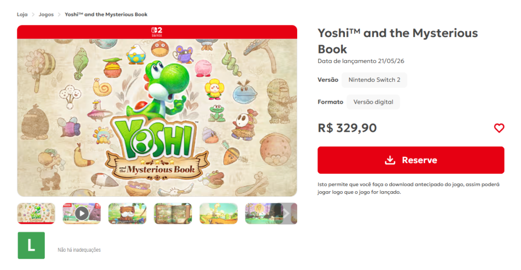Click the Yoshi and the Mysterious Book breadcrumb

click(x=106, y=15)
